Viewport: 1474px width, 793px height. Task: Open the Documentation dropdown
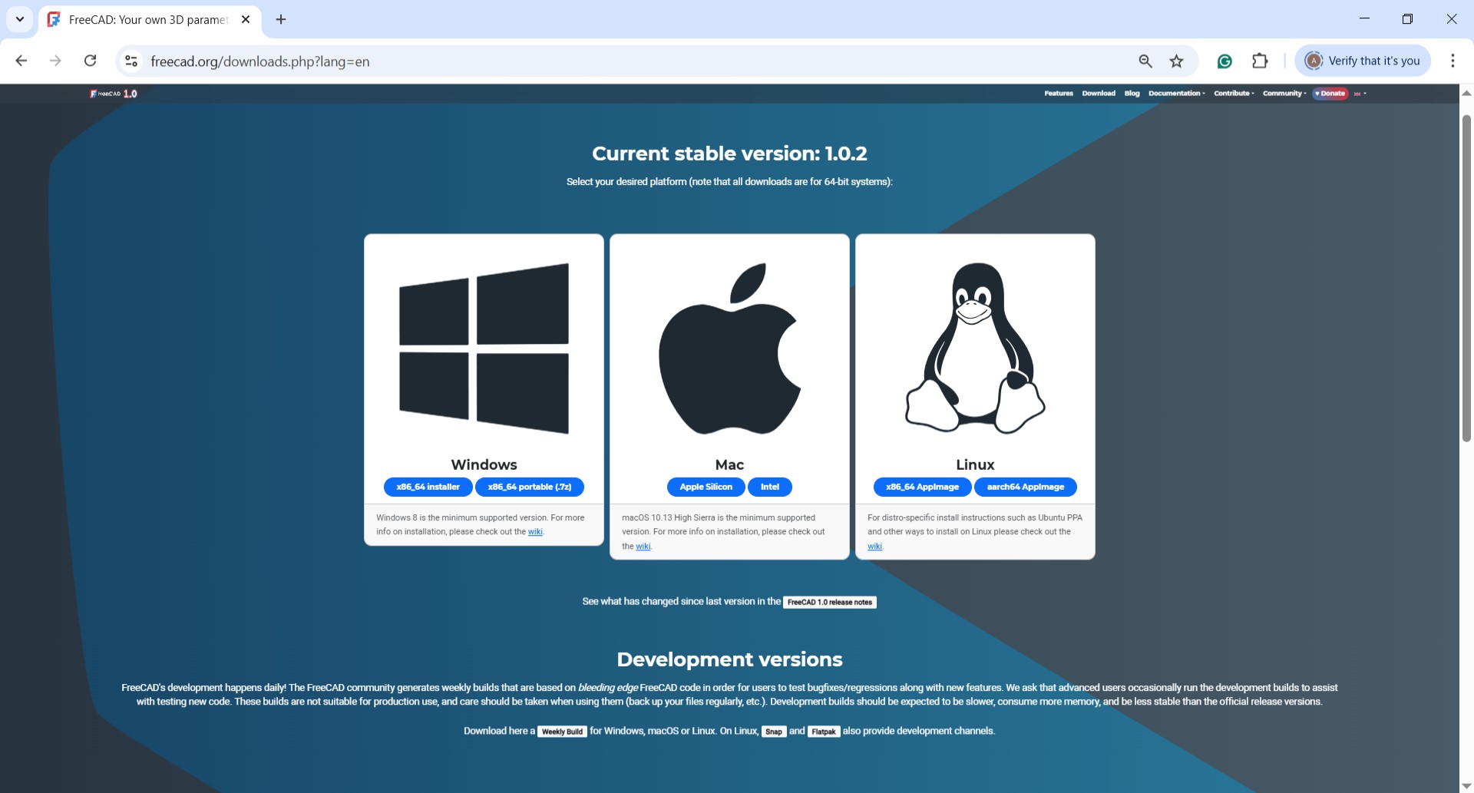coord(1175,93)
